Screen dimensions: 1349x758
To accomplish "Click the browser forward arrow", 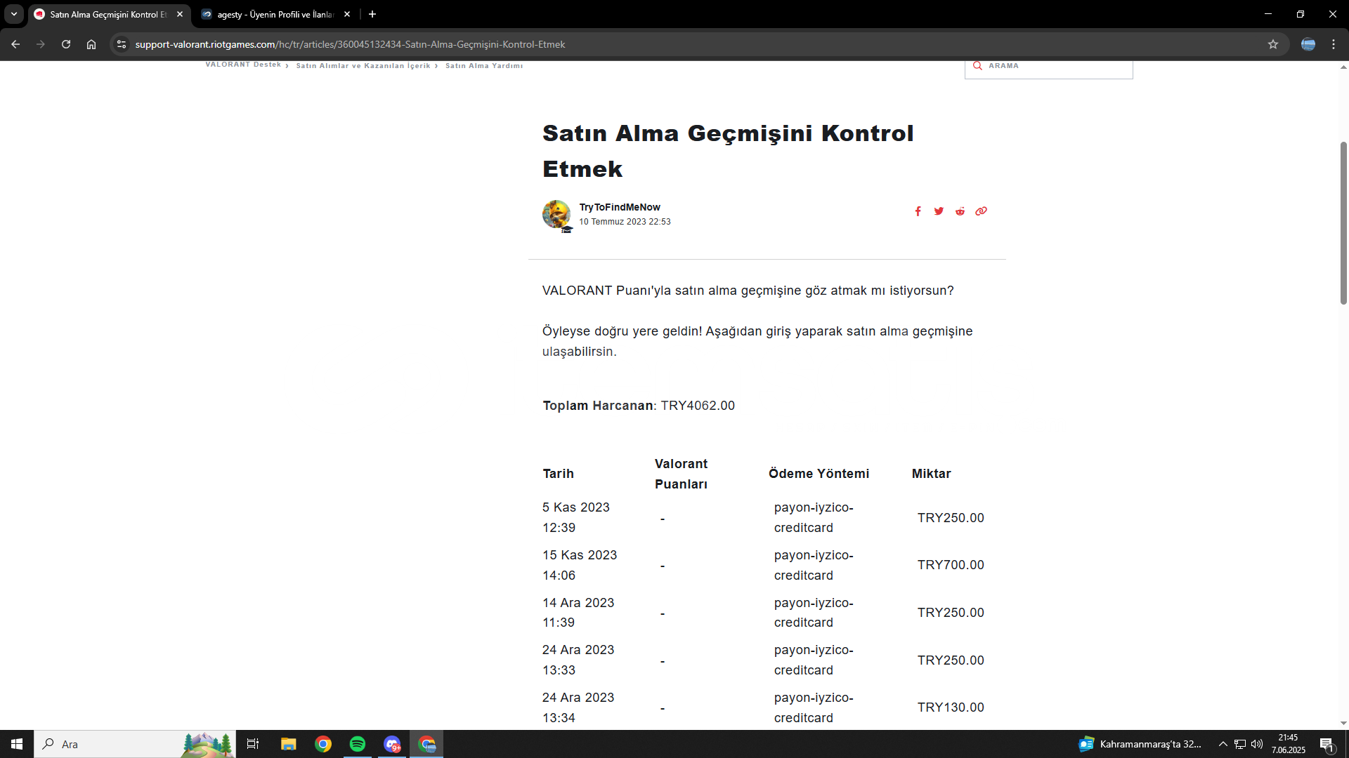I will coord(41,44).
